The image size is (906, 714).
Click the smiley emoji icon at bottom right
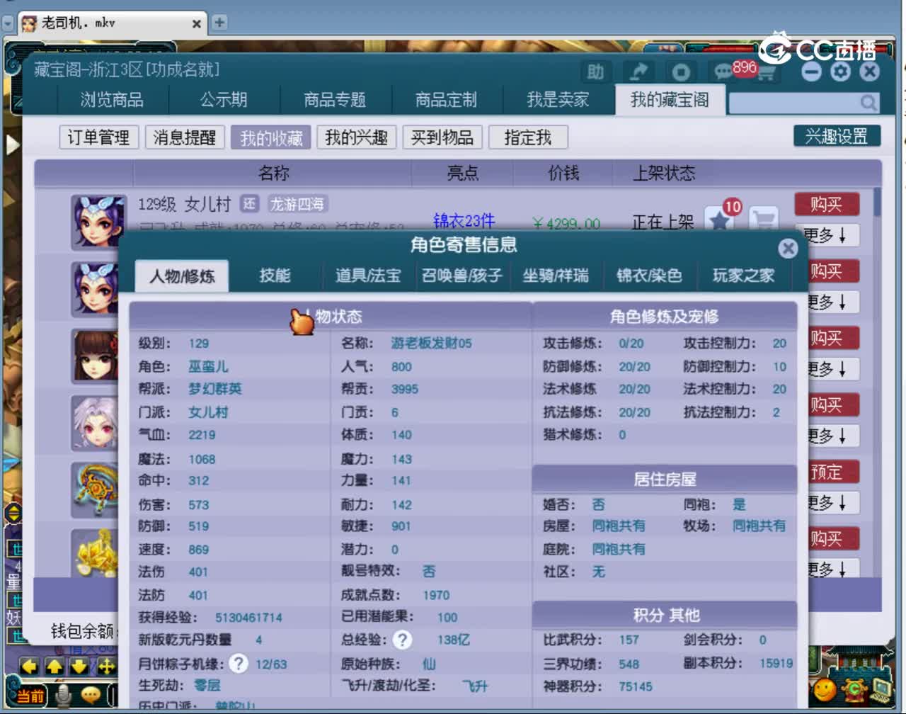(823, 688)
